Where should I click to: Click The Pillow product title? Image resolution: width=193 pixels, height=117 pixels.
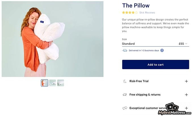click(x=136, y=6)
